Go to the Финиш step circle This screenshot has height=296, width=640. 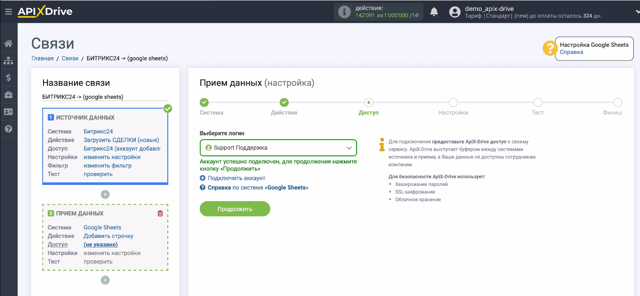pos(618,102)
